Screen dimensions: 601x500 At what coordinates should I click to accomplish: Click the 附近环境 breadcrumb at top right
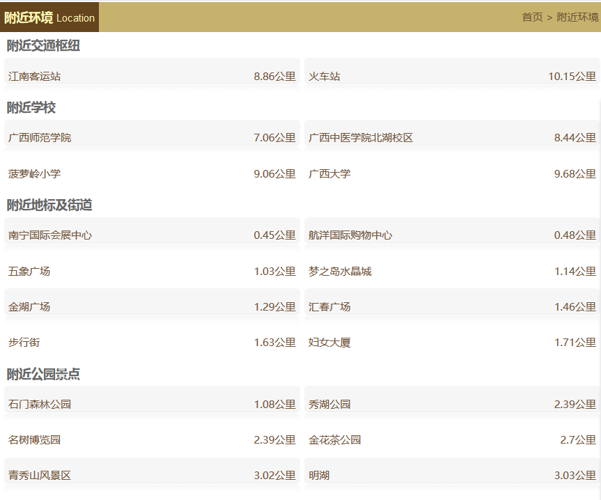577,17
